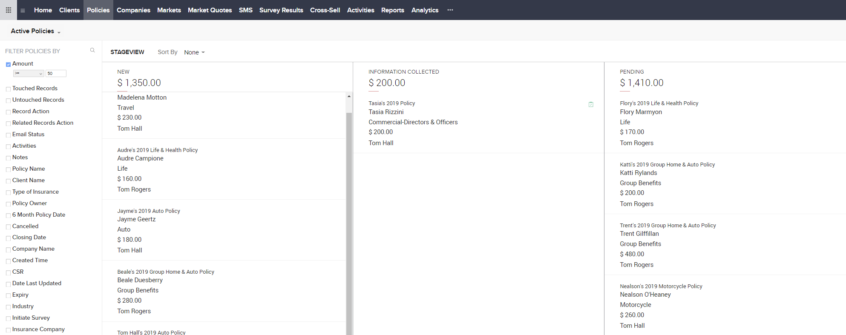Open the more modules ellipsis icon

tap(450, 10)
